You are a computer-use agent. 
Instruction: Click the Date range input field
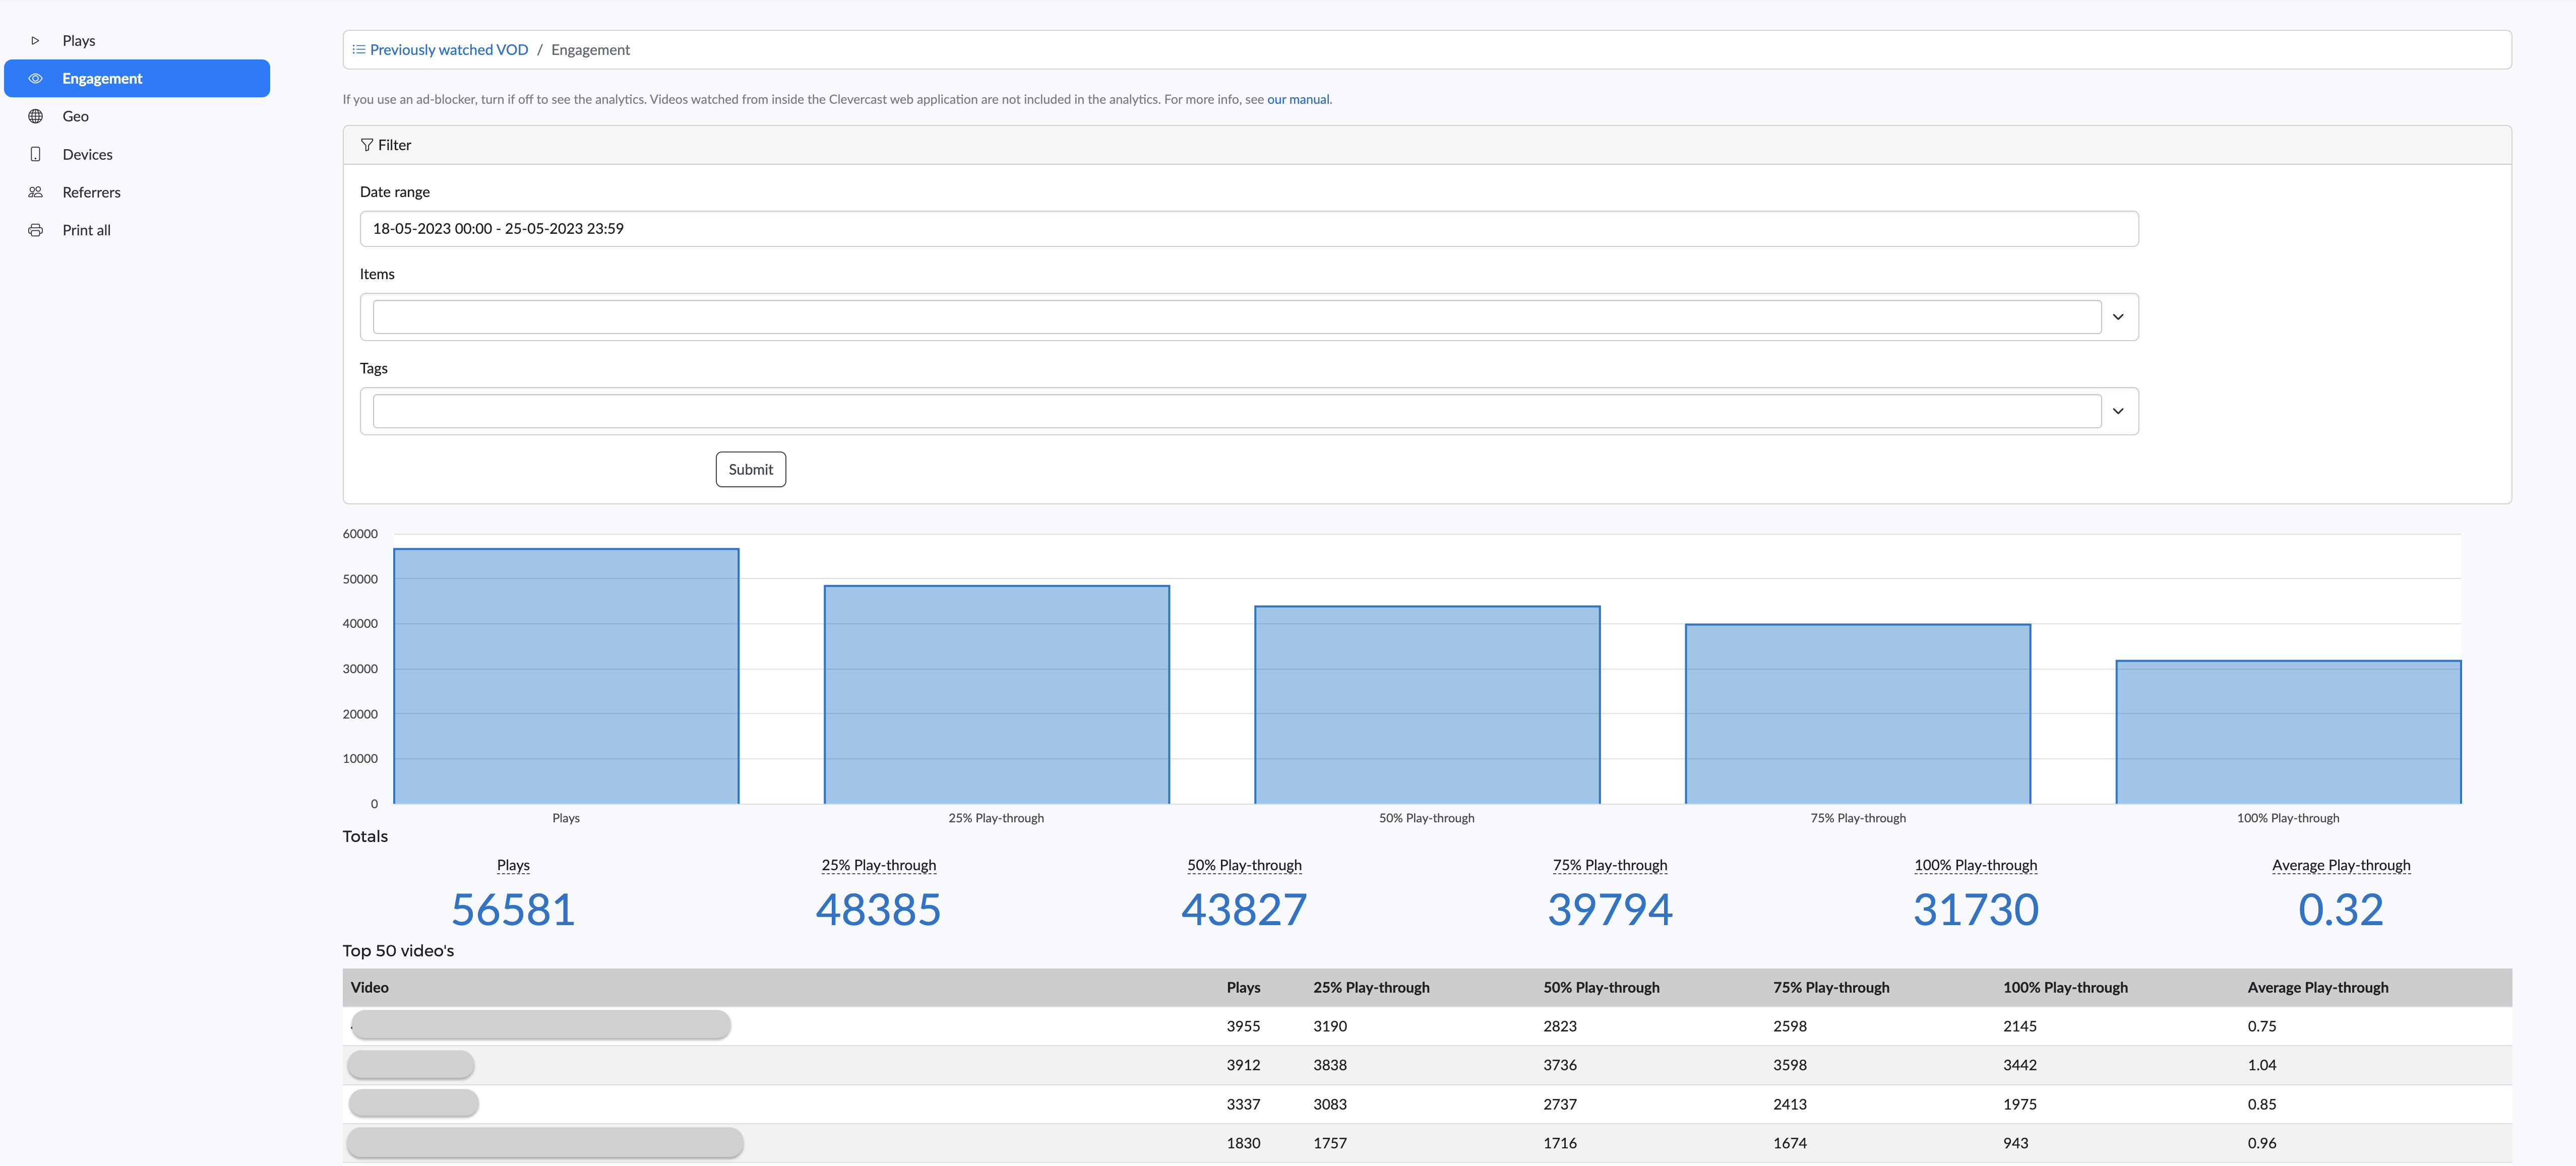pos(1249,229)
